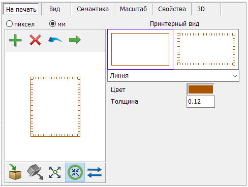Select the dashed tick rectangle thumbnail
Viewport: 248px width, 187px height.
(x=206, y=49)
